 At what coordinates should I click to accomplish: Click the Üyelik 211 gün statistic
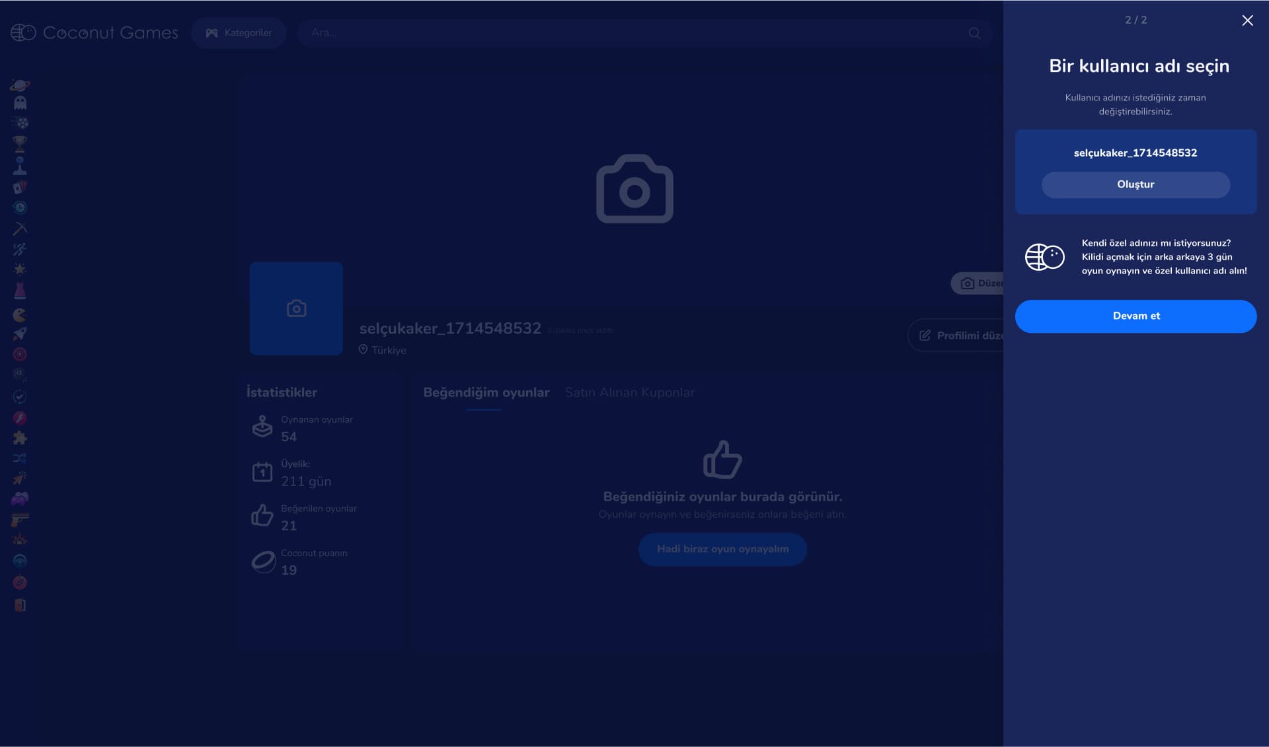pyautogui.click(x=291, y=473)
